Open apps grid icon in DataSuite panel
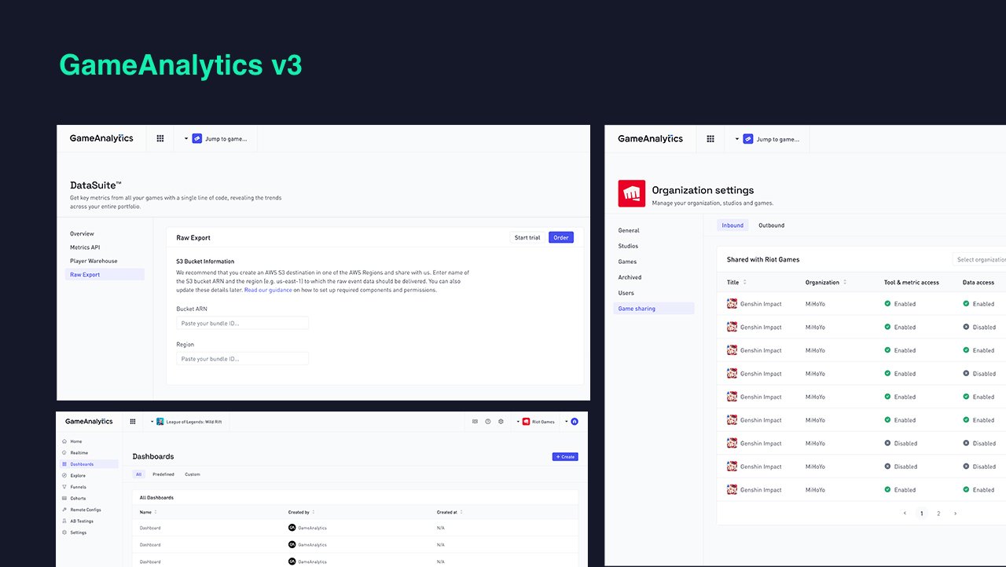Viewport: 1006px width, 567px height. (x=160, y=138)
